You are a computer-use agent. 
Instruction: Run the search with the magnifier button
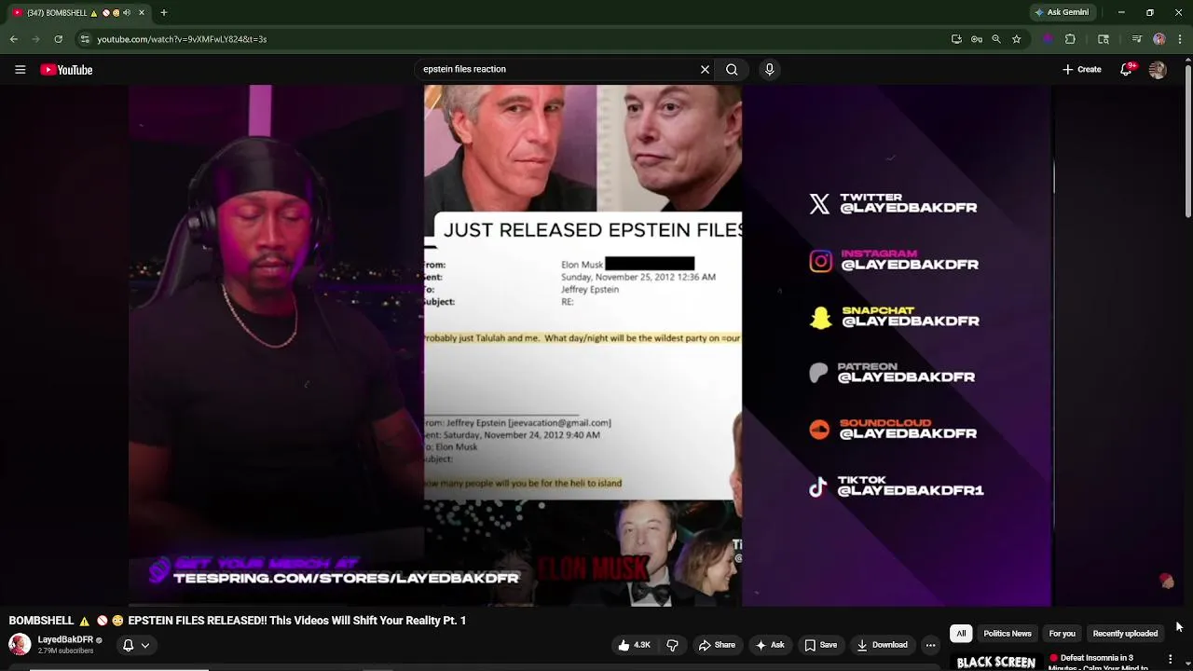pos(732,69)
